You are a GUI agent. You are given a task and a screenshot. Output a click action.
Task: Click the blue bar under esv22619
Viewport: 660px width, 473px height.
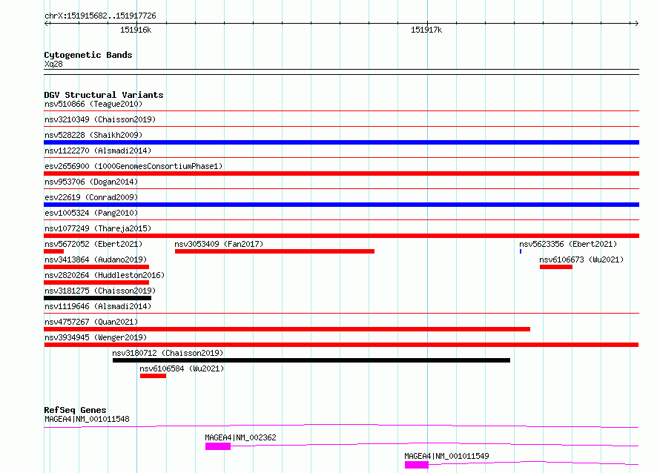click(341, 205)
